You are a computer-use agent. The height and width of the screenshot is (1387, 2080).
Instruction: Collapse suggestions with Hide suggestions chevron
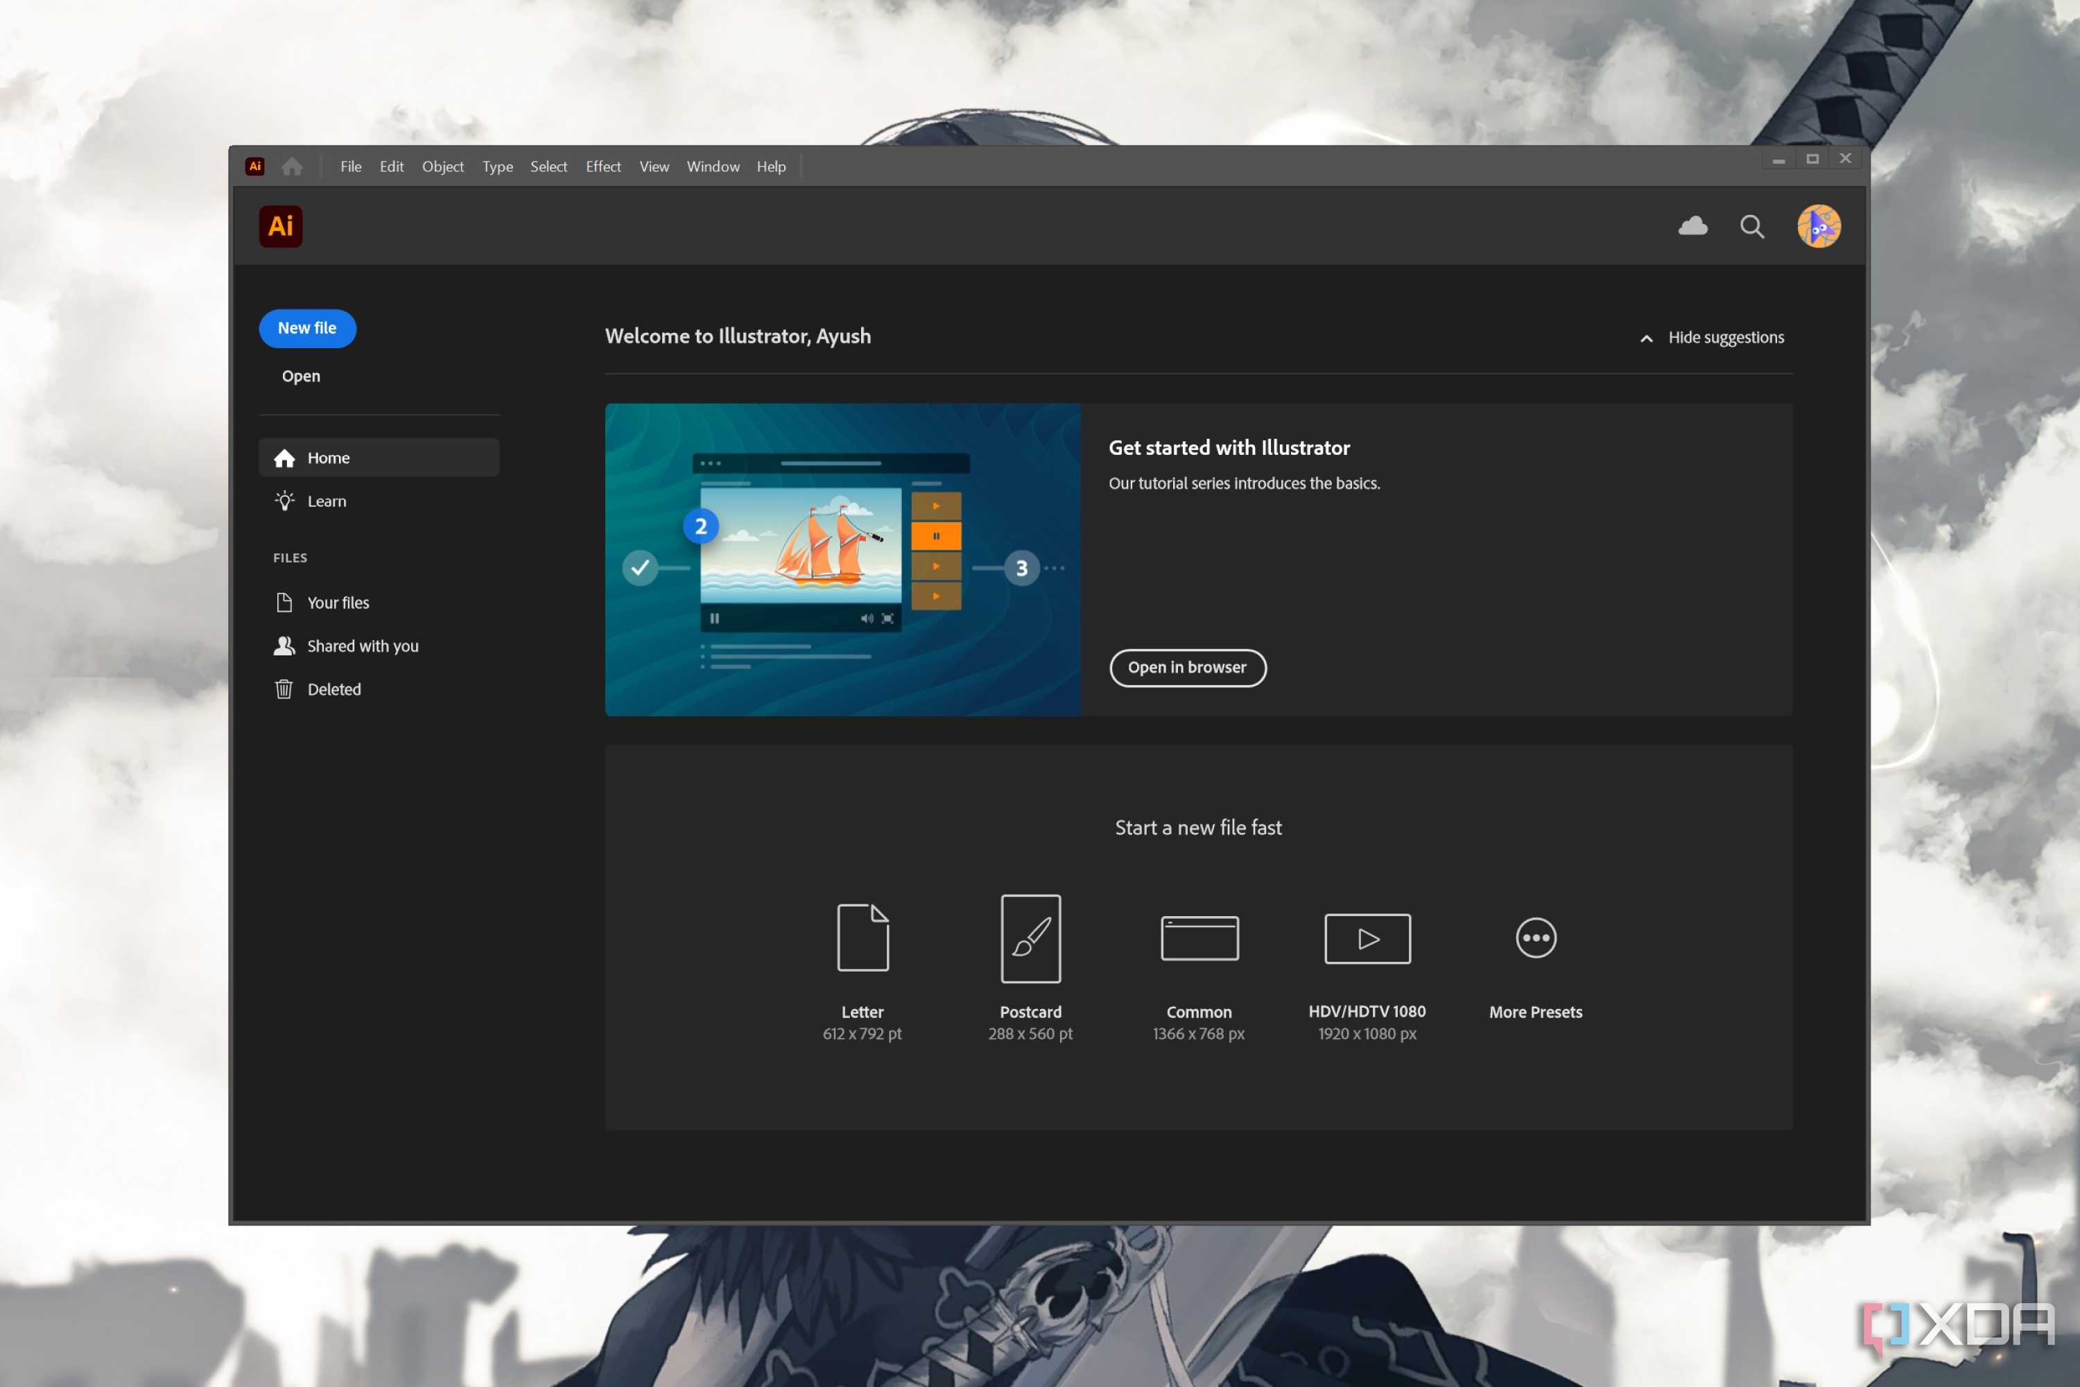(1646, 338)
